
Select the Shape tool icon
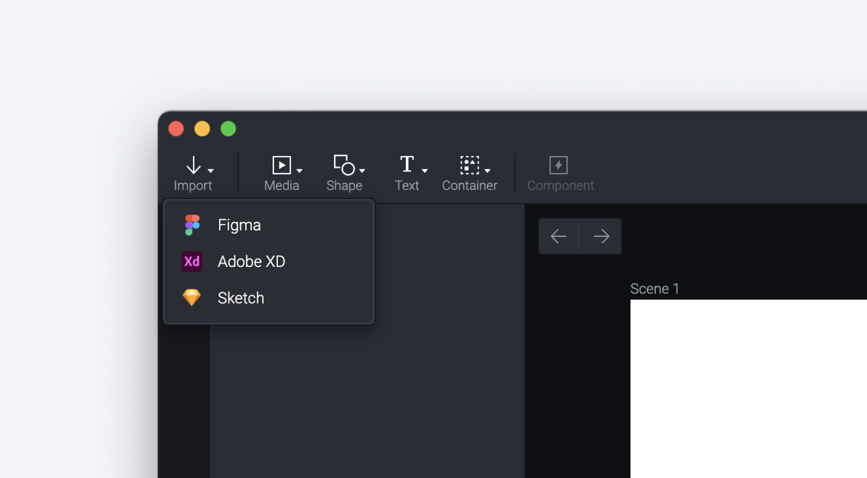point(344,165)
